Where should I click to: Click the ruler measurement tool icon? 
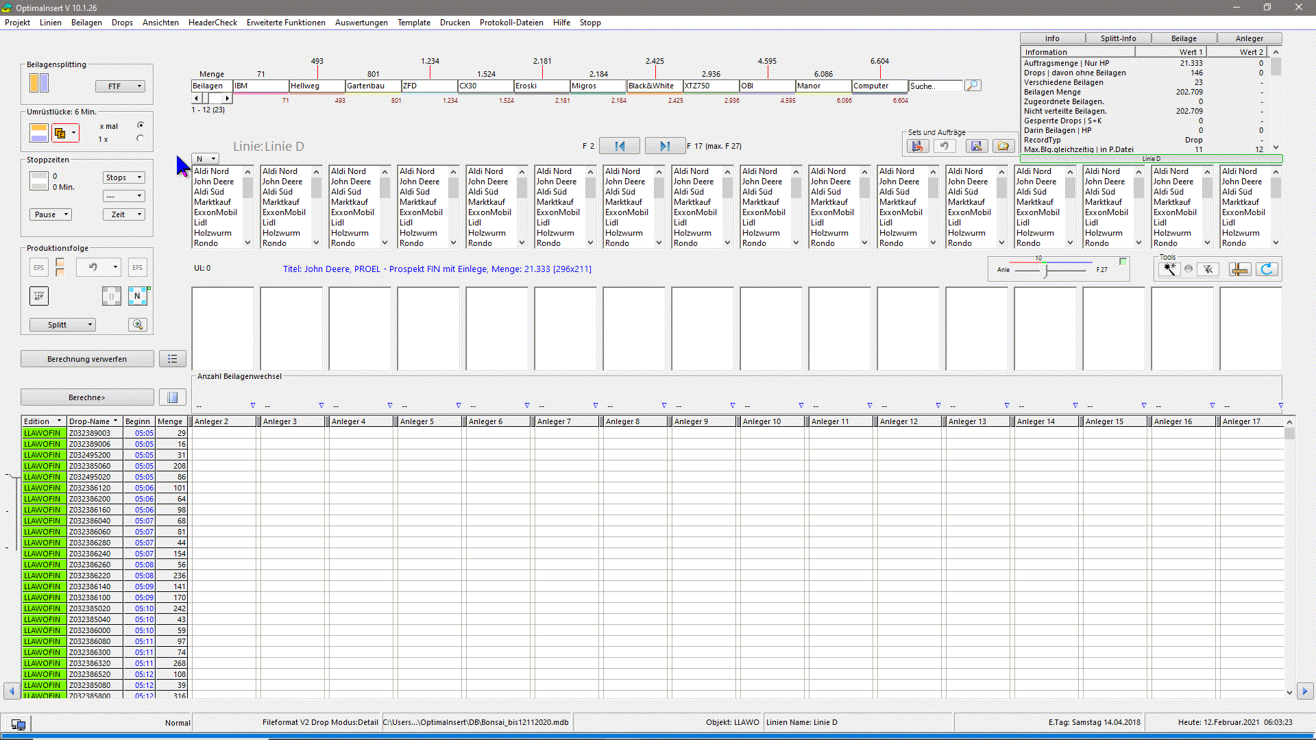point(1240,269)
